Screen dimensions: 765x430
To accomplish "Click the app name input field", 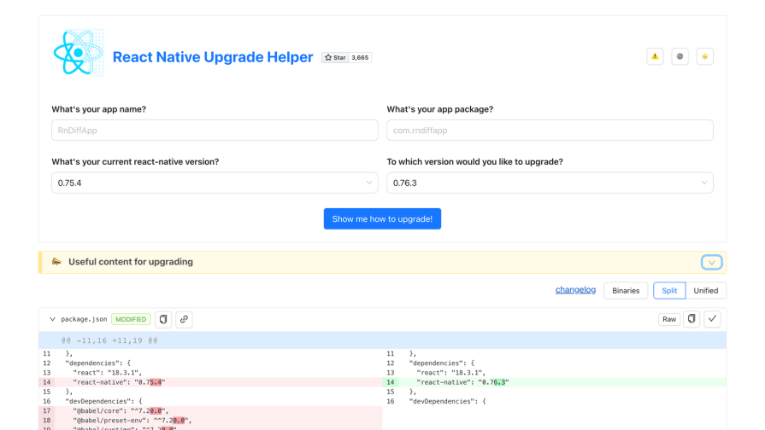I will point(215,131).
